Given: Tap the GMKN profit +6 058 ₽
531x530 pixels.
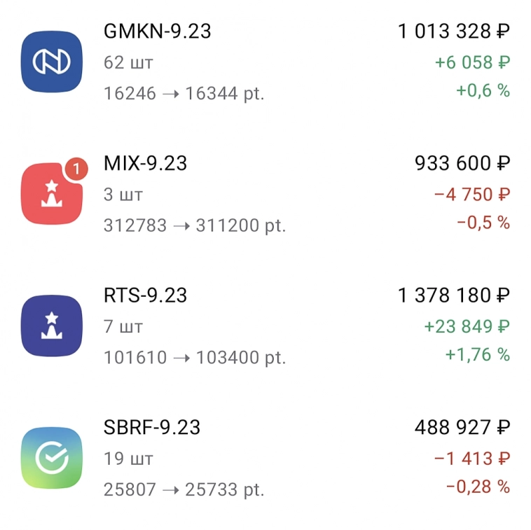Looking at the screenshot, I should pos(471,62).
